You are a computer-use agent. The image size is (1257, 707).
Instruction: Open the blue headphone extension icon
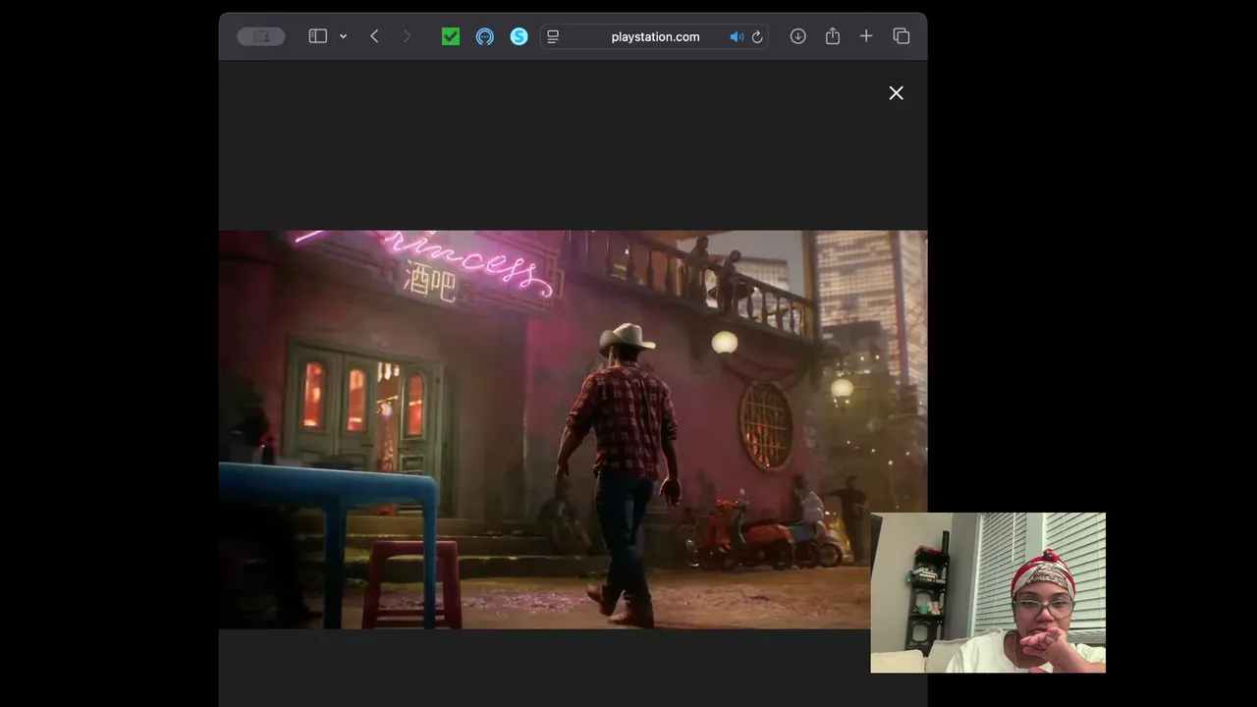point(485,36)
